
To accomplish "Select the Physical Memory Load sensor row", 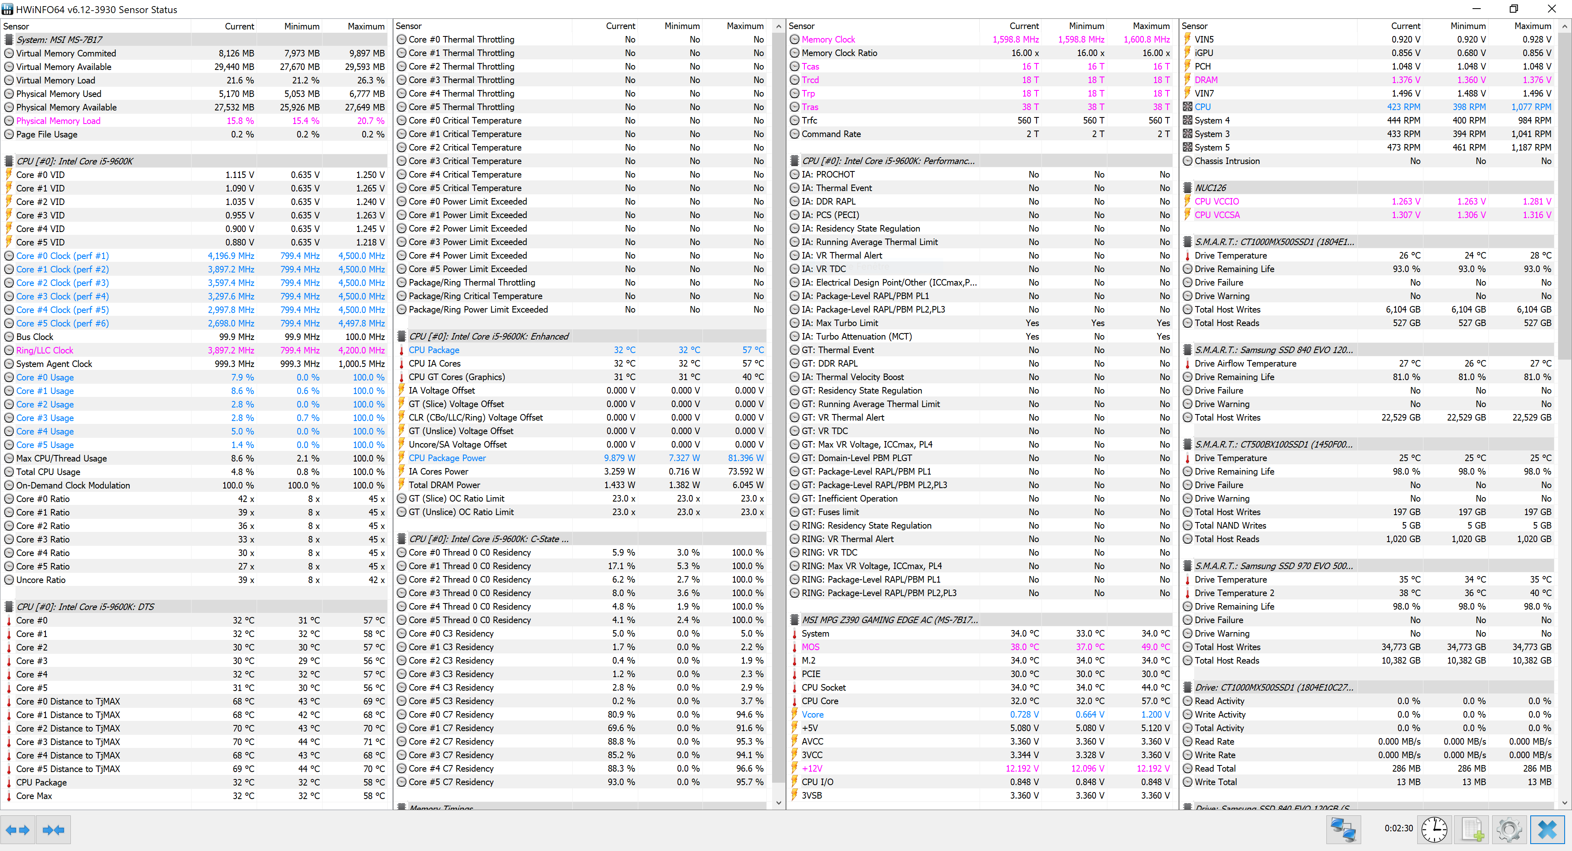I will coord(58,121).
